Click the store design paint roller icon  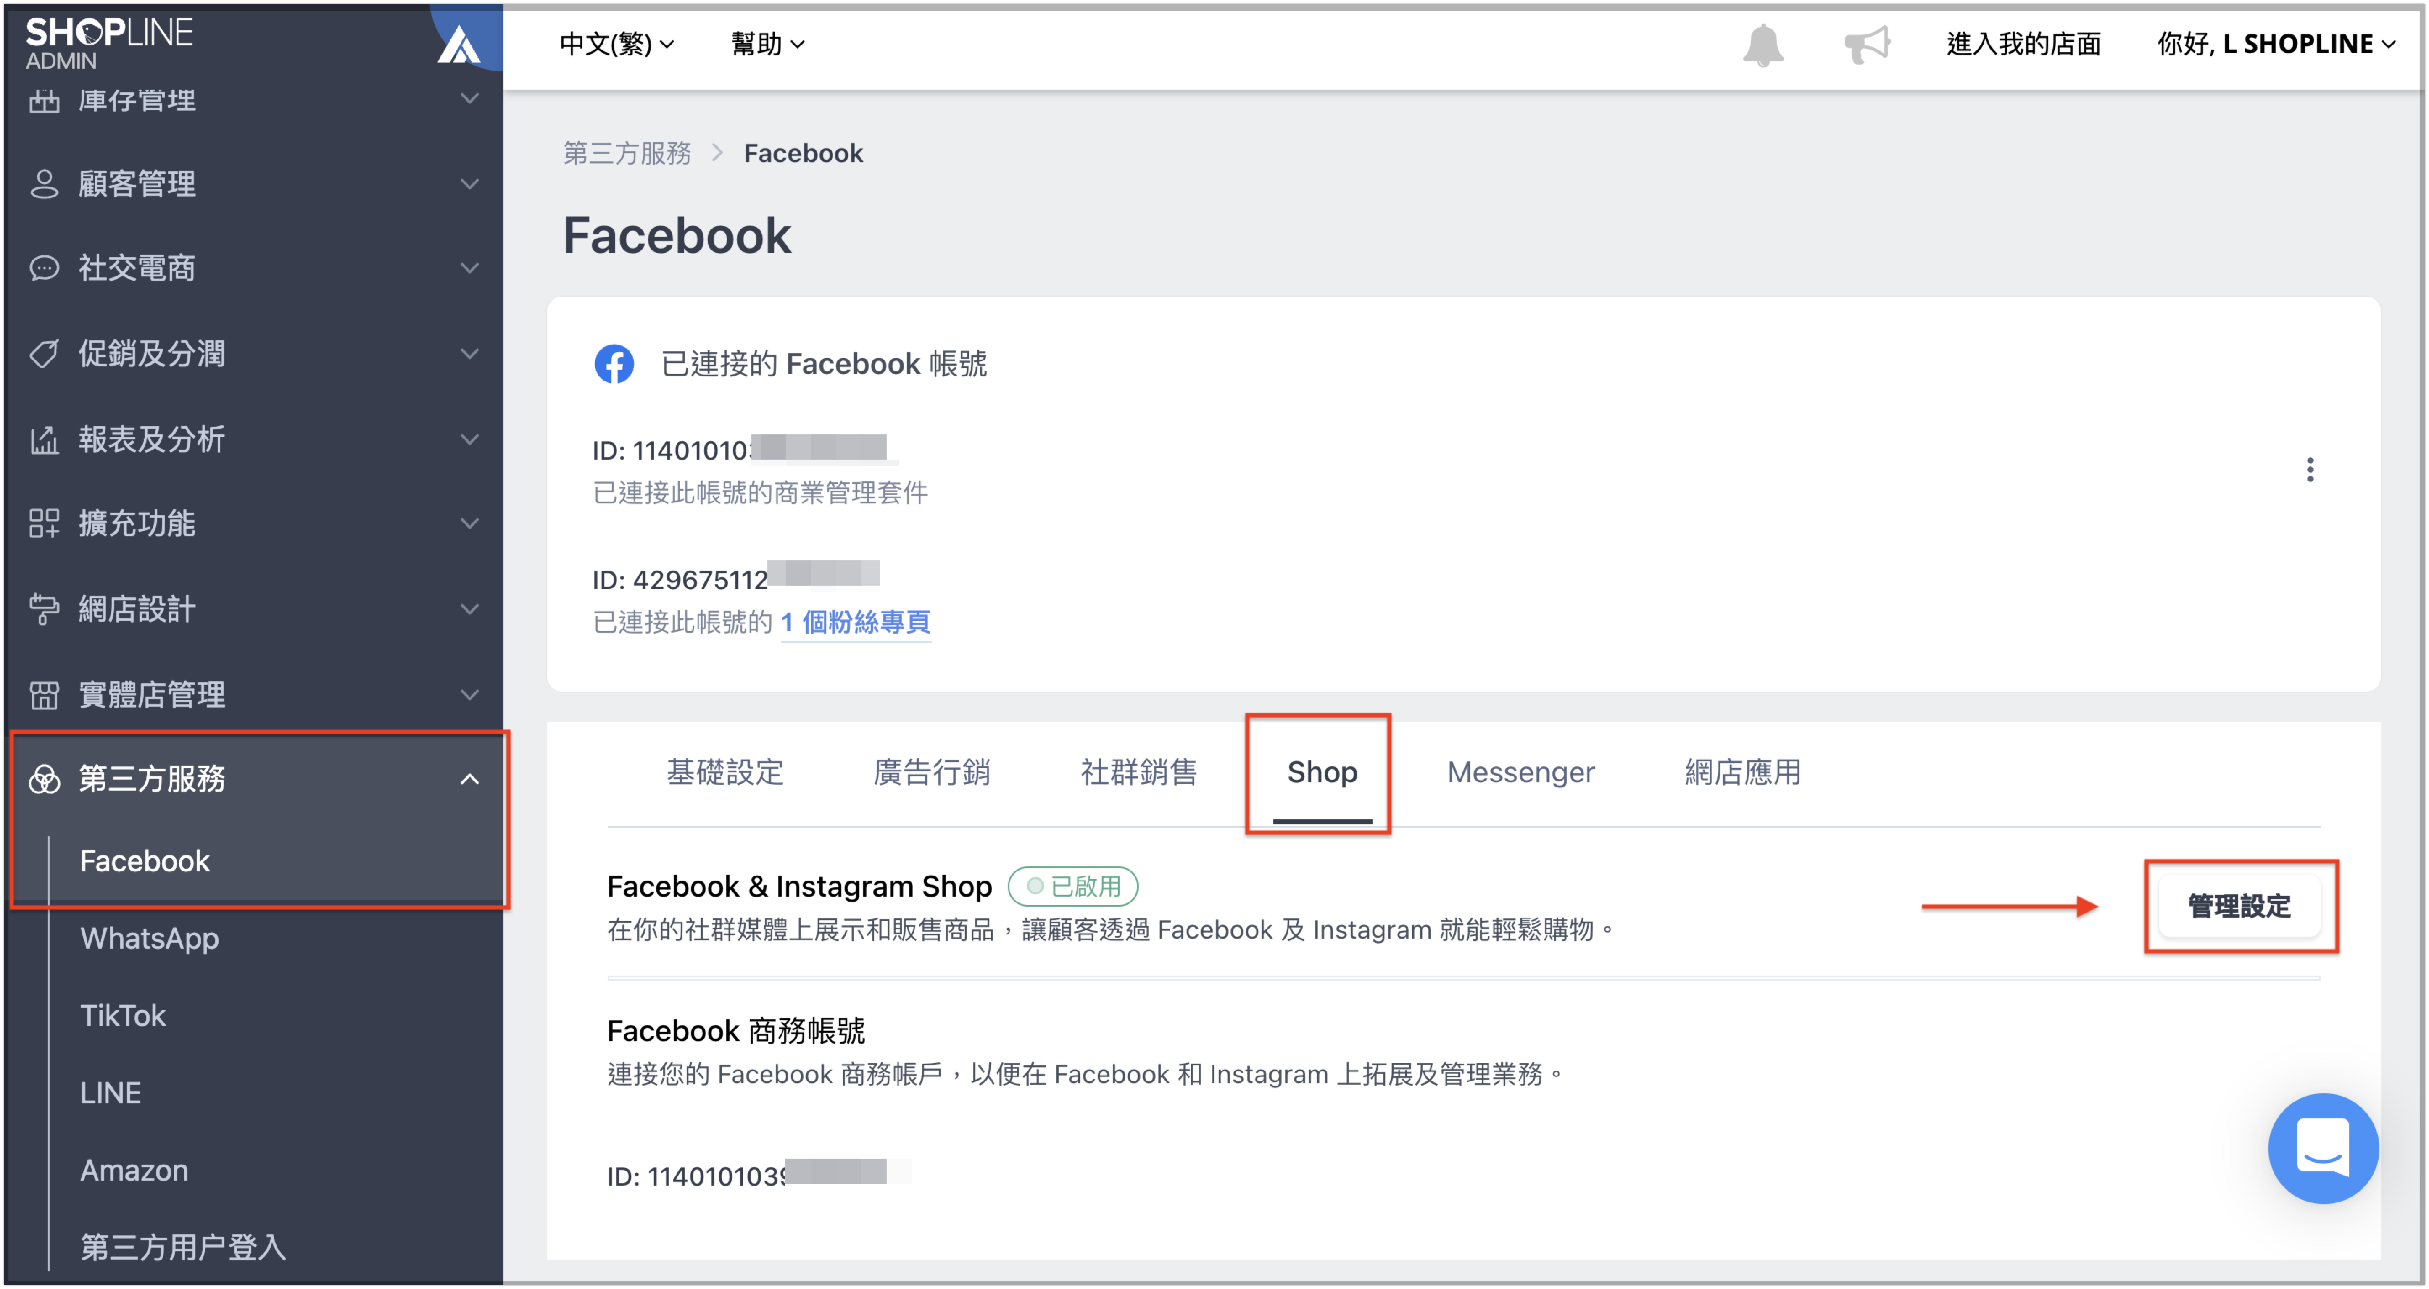43,609
